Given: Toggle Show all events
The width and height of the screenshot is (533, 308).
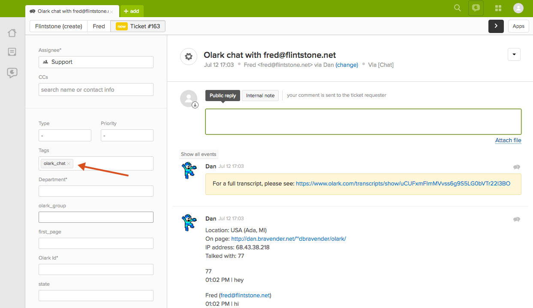Looking at the screenshot, I should [199, 154].
